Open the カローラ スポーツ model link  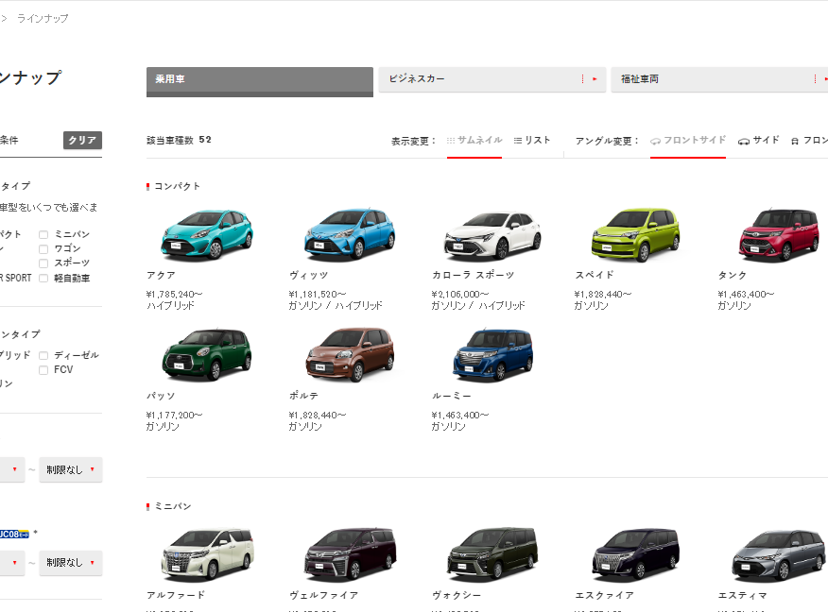(473, 275)
